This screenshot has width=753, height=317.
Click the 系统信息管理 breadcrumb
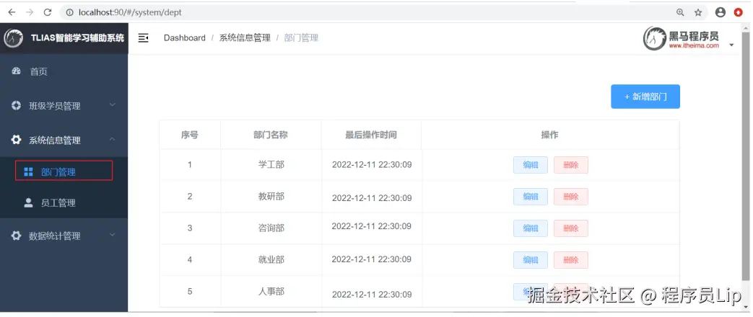(x=245, y=38)
